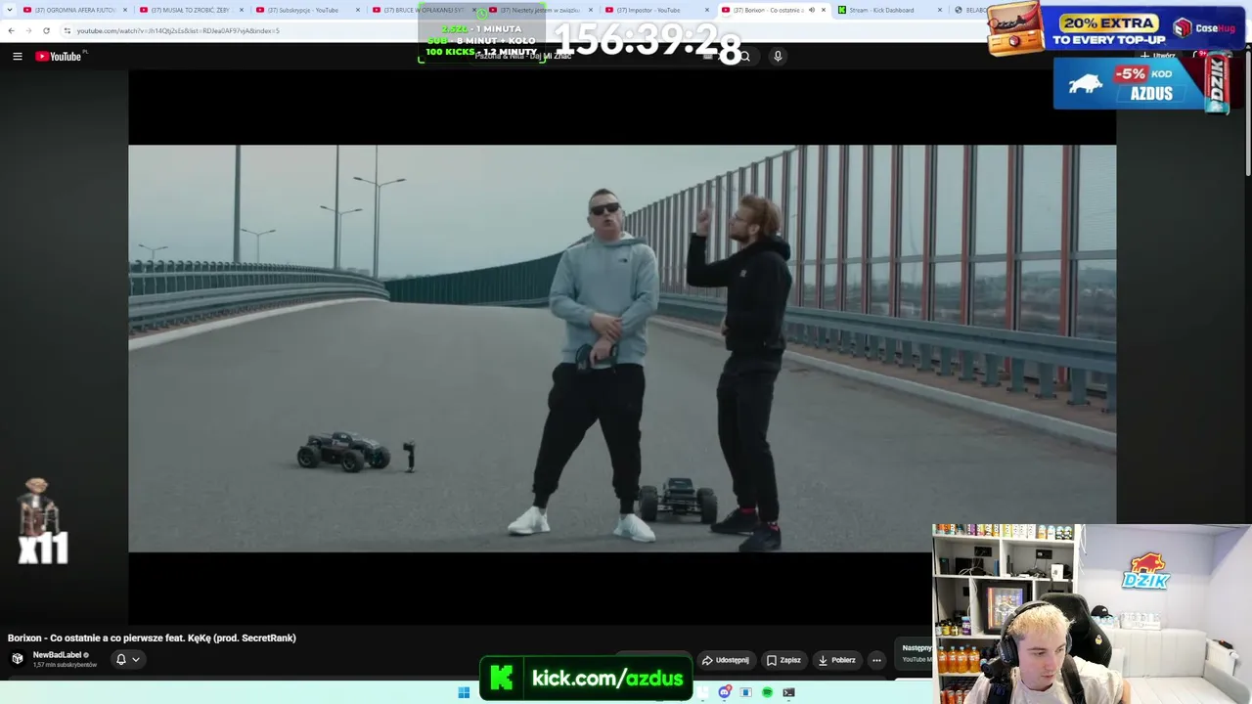This screenshot has width=1252, height=704.
Task: Save video with the Zapisz button
Action: tap(783, 660)
